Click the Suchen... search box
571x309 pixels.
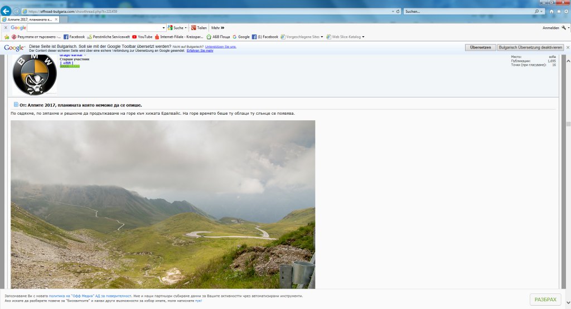468,12
